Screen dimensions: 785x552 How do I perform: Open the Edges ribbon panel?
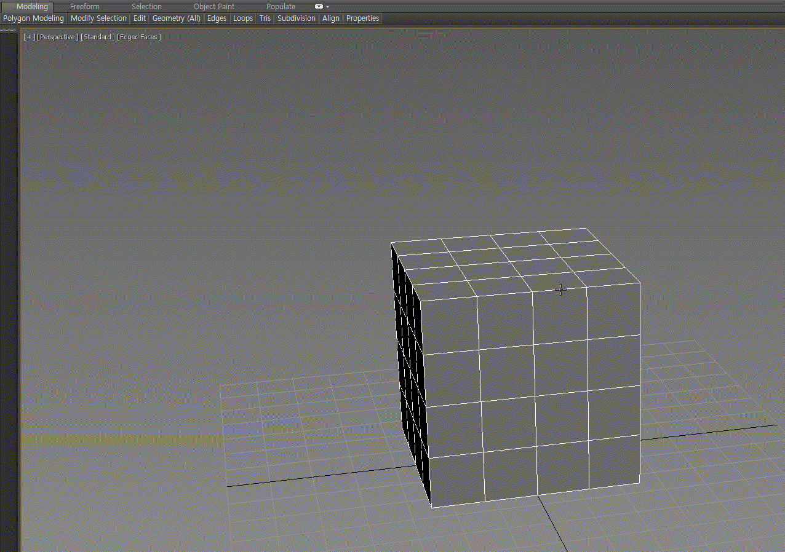(x=217, y=18)
